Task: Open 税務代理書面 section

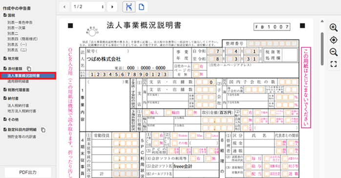Action: [x=16, y=90]
